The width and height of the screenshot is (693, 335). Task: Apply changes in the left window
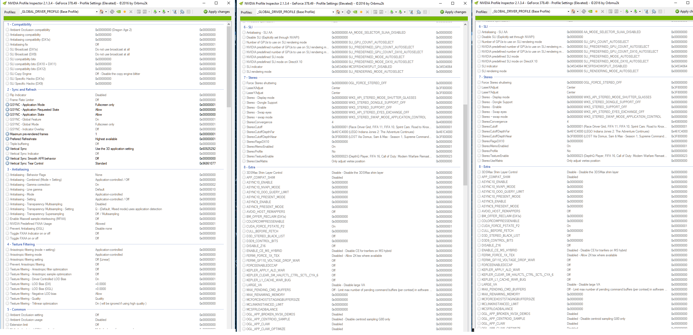click(x=217, y=12)
